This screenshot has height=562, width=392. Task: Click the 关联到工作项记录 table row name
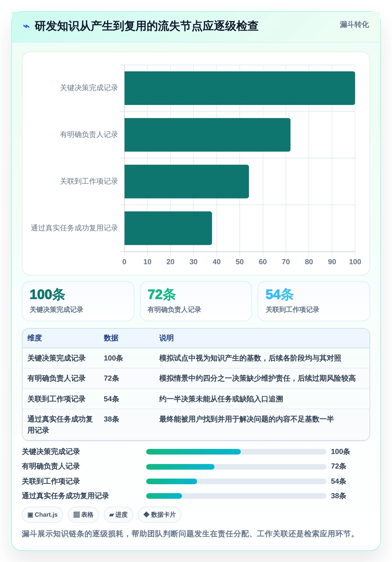(x=56, y=399)
